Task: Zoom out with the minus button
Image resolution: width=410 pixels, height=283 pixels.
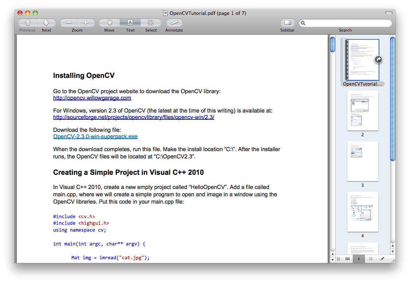Action: pyautogui.click(x=68, y=23)
